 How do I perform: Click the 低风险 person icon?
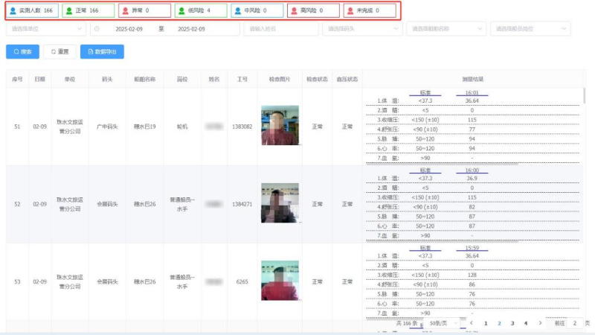181,11
